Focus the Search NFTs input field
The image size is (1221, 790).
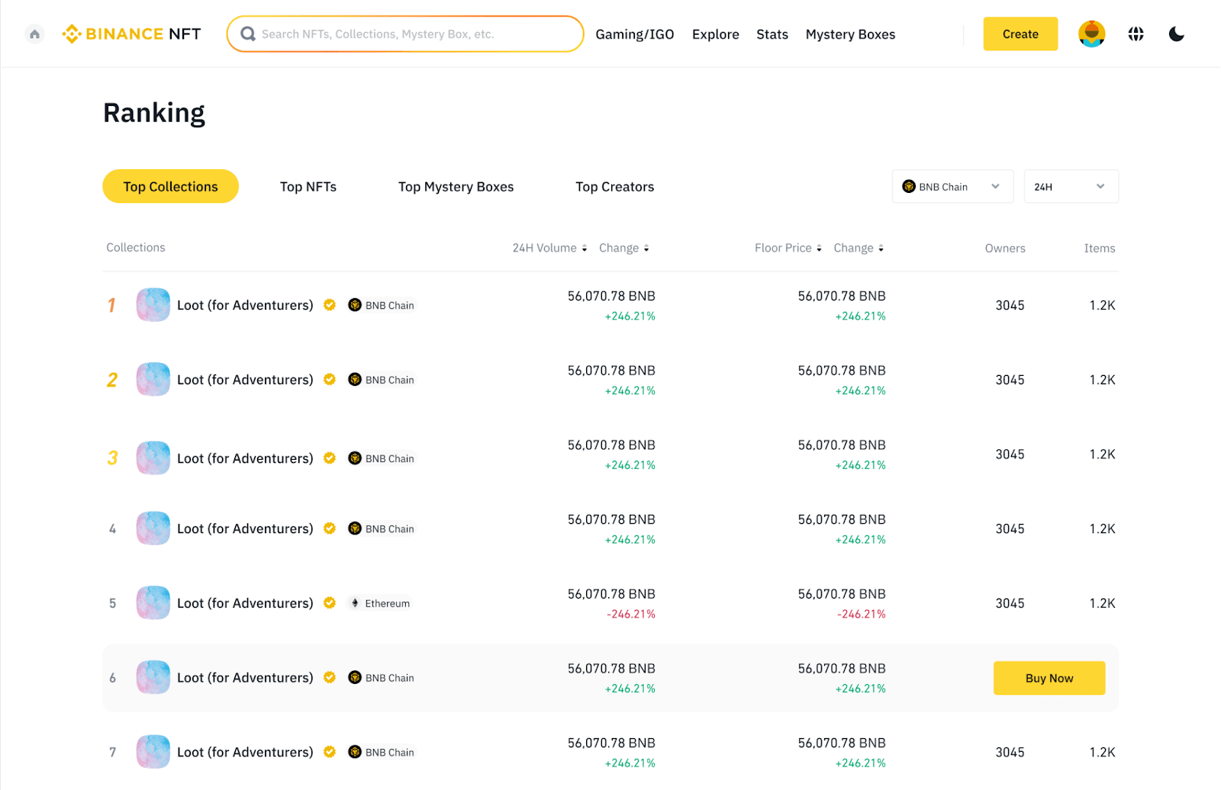click(405, 34)
